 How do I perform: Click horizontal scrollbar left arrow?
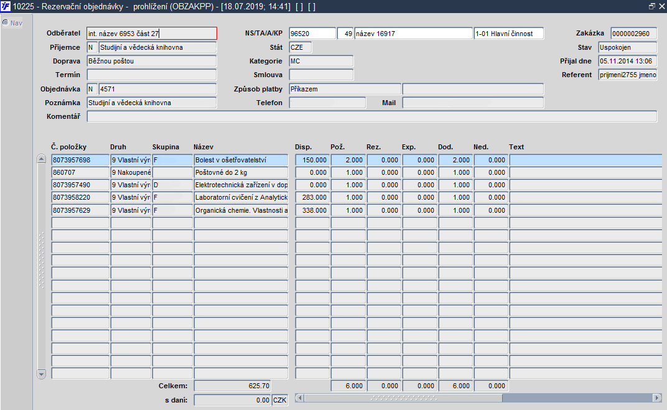pos(299,398)
